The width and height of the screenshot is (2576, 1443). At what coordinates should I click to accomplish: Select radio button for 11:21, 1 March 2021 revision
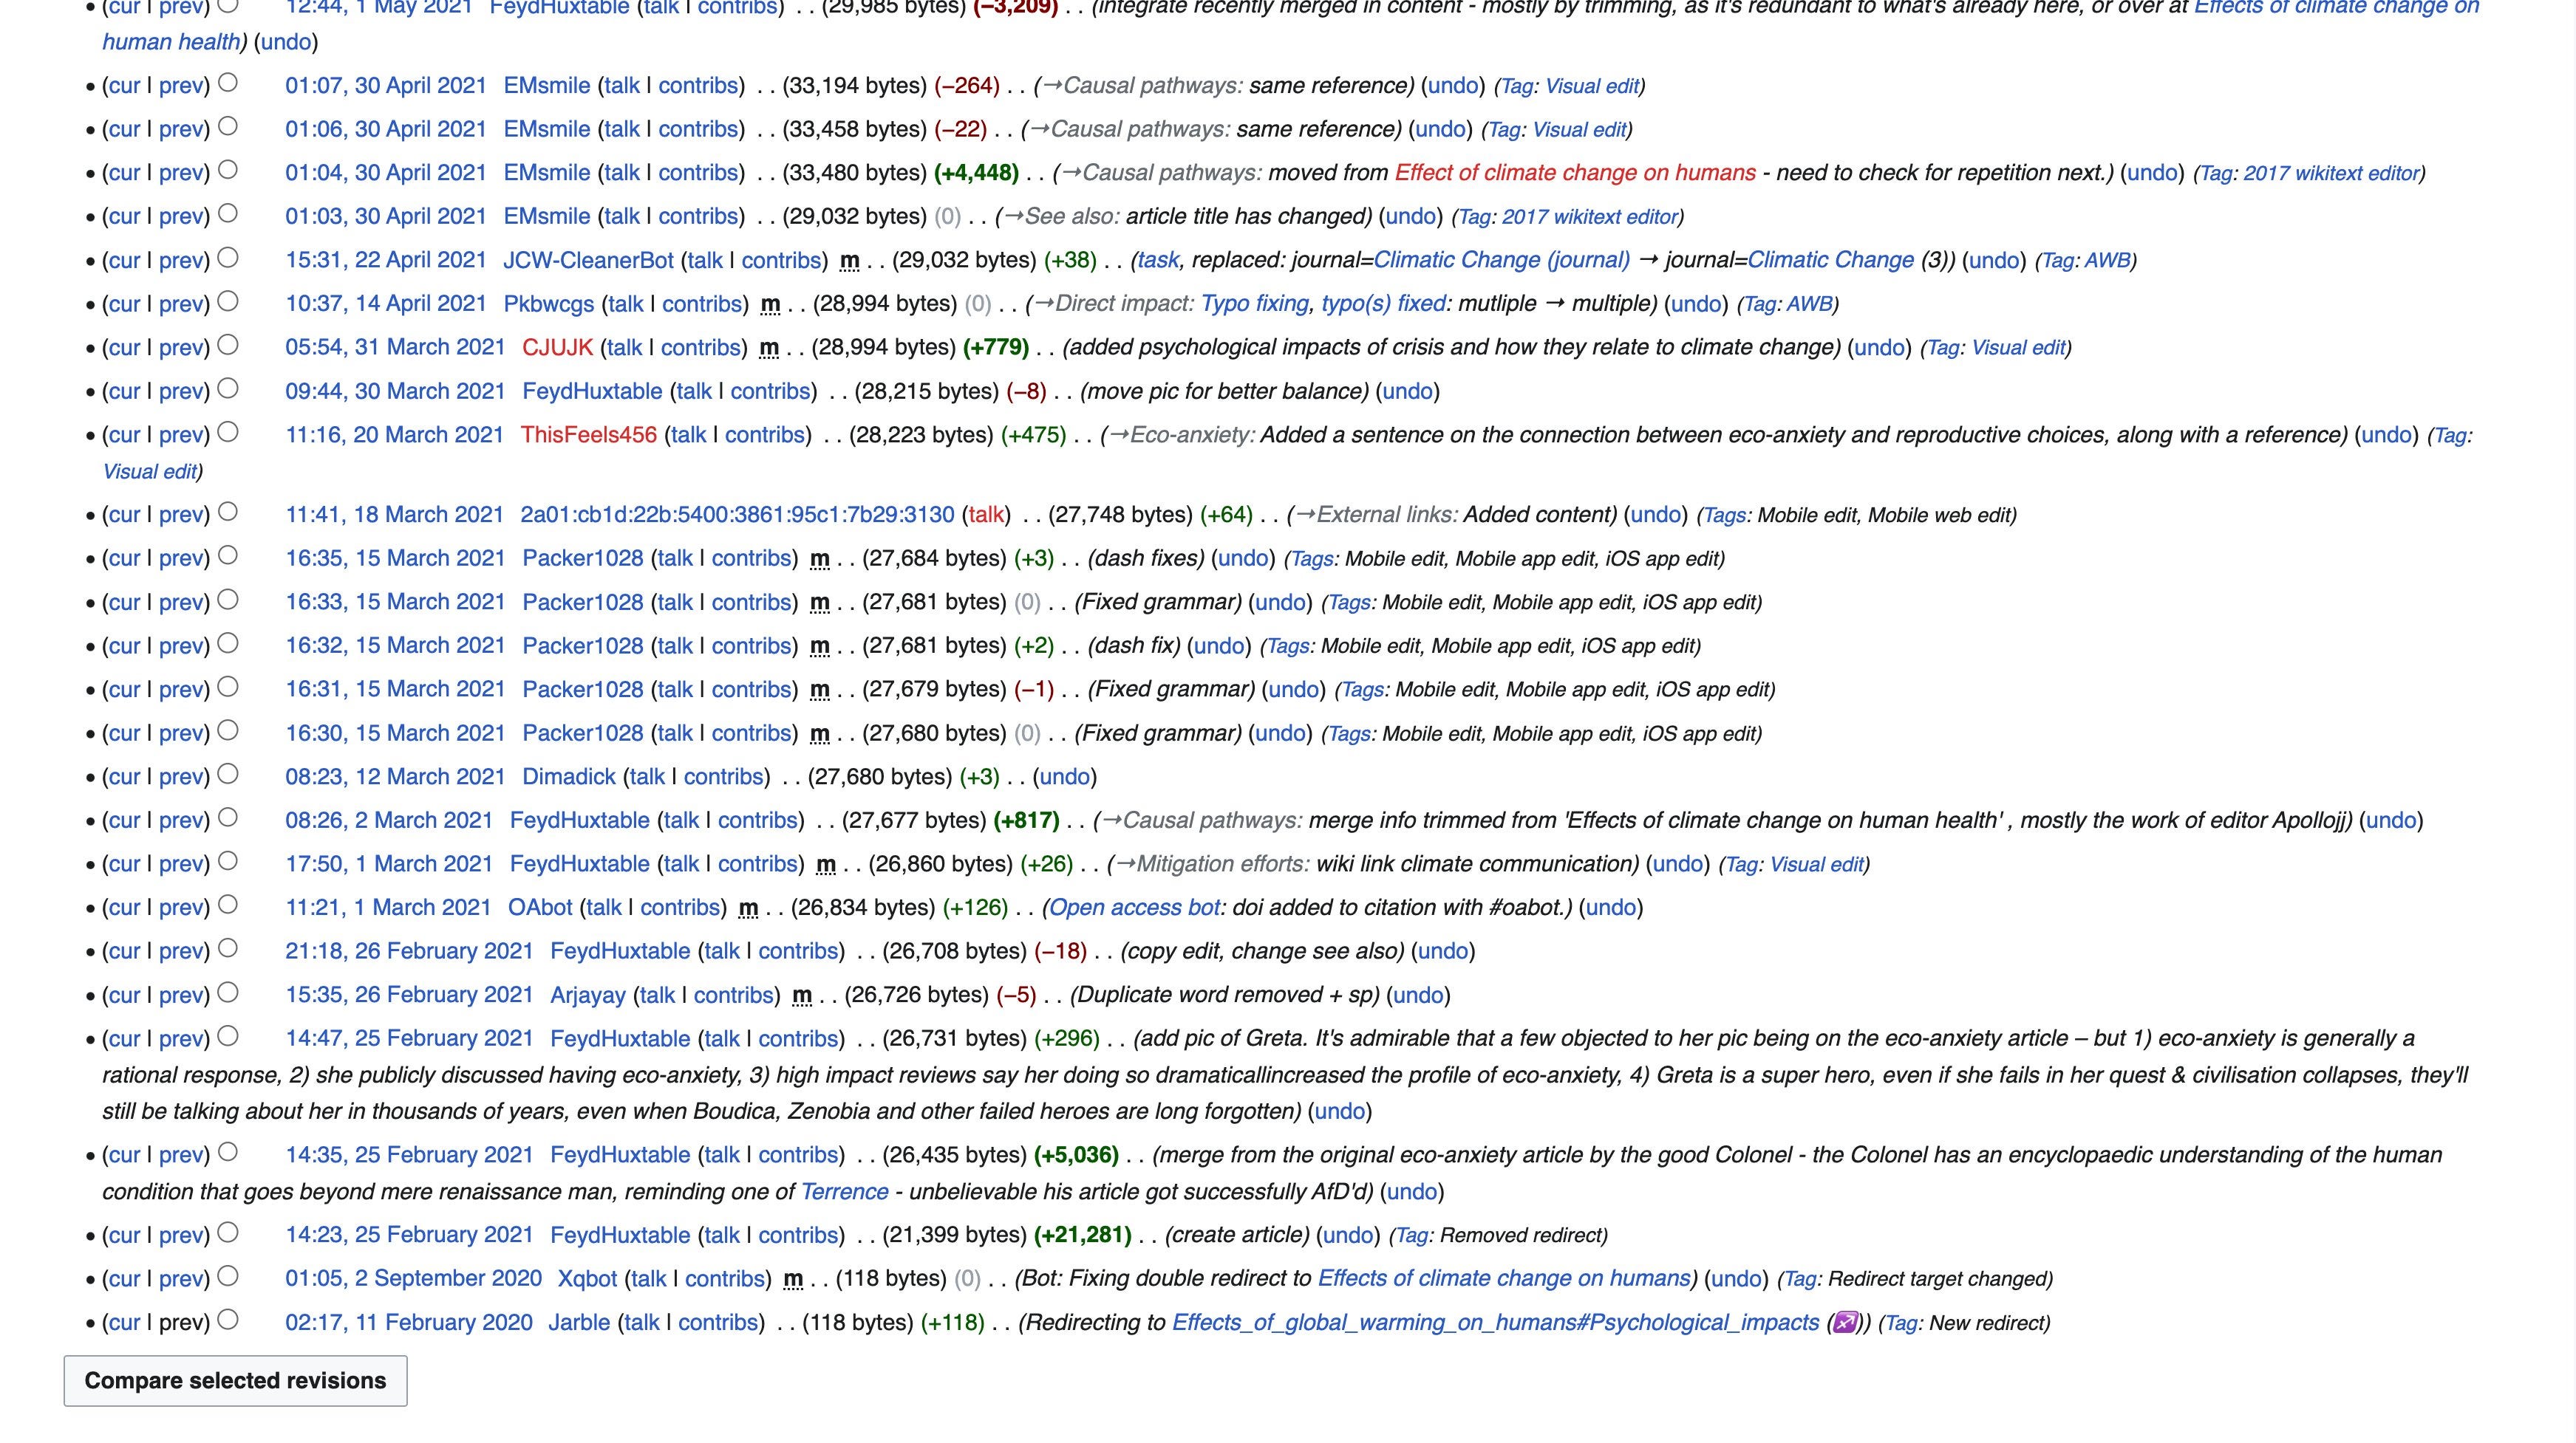(228, 905)
